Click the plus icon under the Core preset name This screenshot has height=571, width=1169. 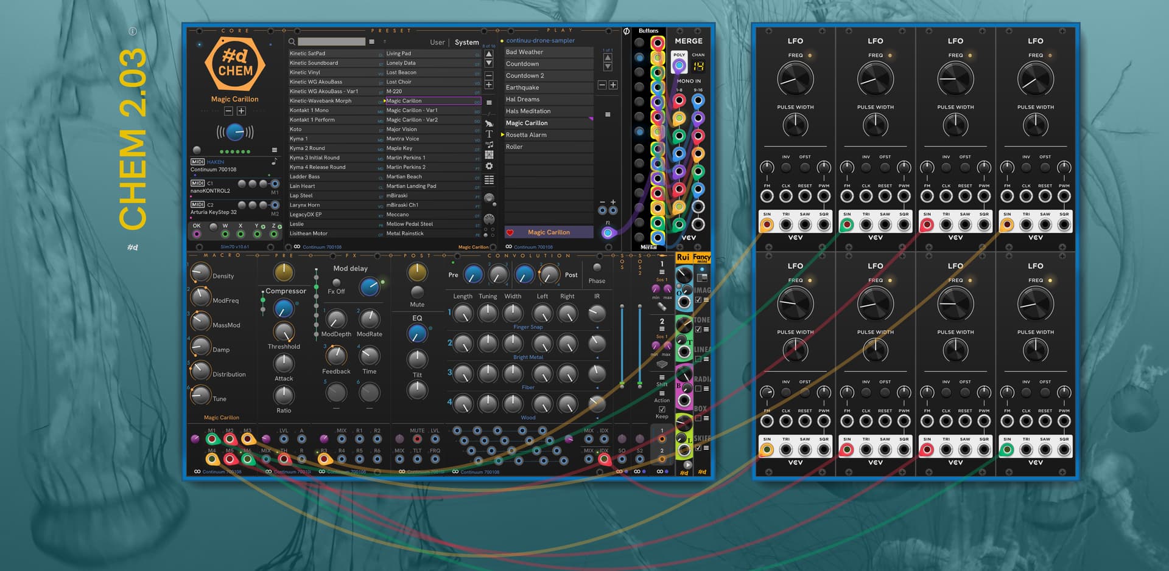tap(241, 111)
